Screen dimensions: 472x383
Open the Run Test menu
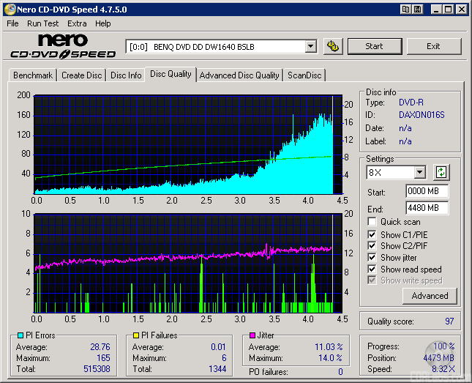[x=43, y=23]
